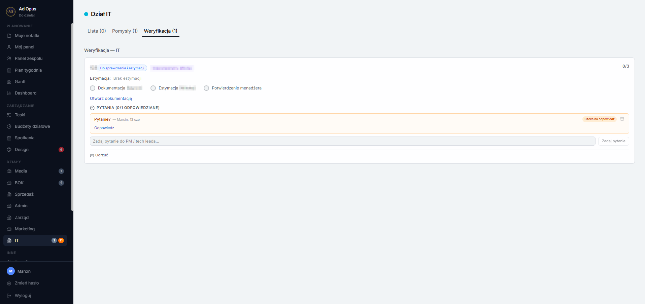
Task: Click the Media count badge
Action: (x=61, y=171)
